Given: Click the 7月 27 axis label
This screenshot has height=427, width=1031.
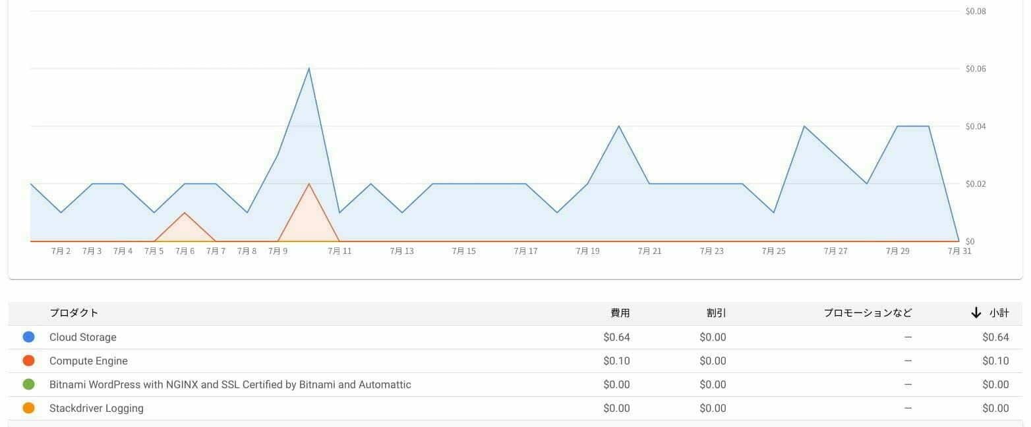Looking at the screenshot, I should 835,251.
